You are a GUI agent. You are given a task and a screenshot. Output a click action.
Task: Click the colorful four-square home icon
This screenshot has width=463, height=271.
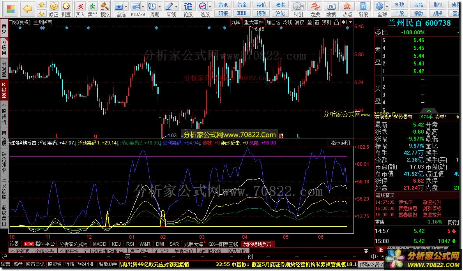(x=12, y=9)
